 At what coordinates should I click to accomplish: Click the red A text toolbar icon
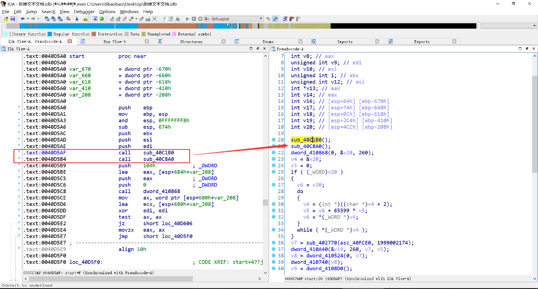tap(95, 19)
